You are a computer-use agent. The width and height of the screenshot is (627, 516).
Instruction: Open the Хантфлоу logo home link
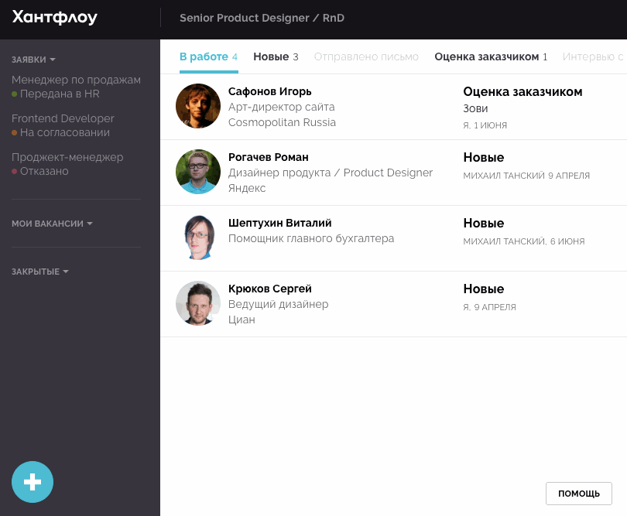(55, 18)
